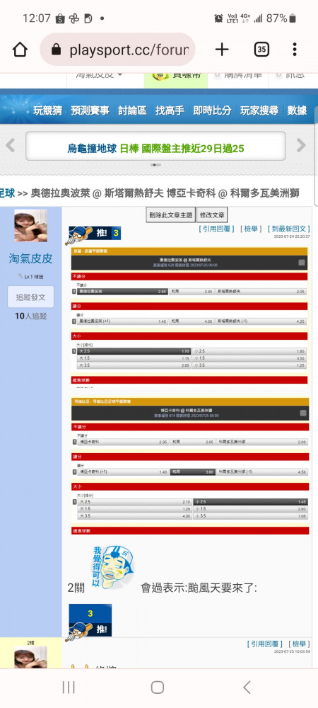This screenshot has height=708, width=318.
Task: Click 檢舉 link on 2樓 reply
Action: (x=299, y=644)
